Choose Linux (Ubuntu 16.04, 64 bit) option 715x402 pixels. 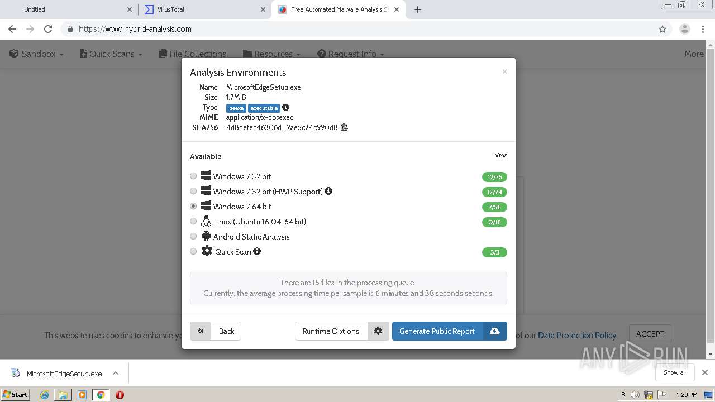click(193, 221)
